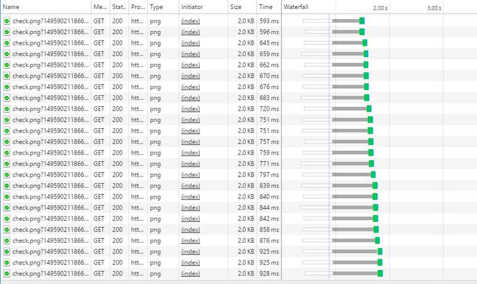Select the image icon of the 645 ms request
477x284 pixels.
[7, 43]
